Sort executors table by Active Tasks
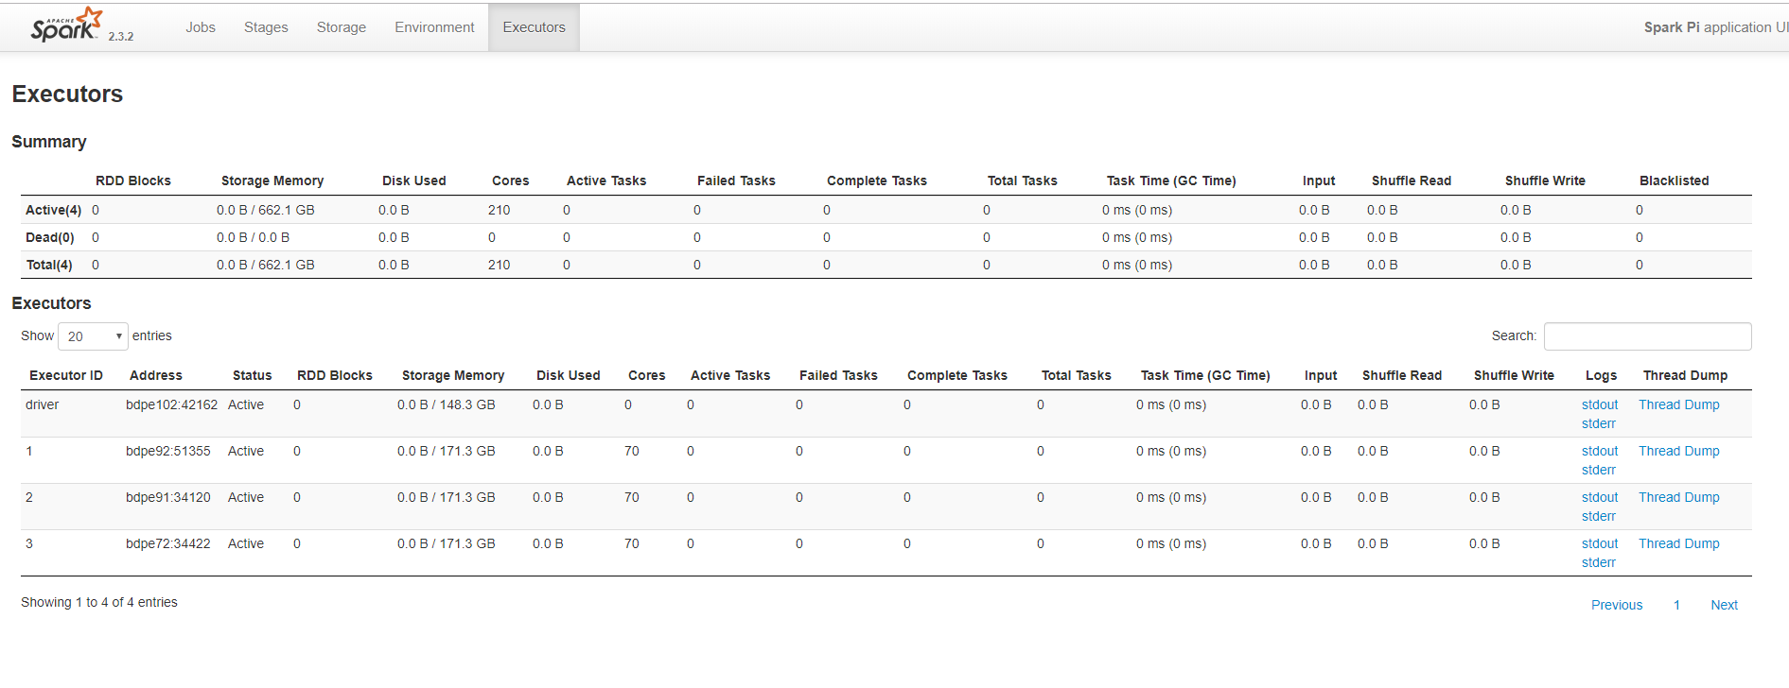This screenshot has height=688, width=1789. point(730,375)
